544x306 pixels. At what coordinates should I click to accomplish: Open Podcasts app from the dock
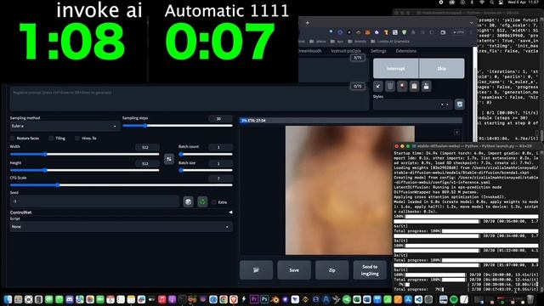172,299
